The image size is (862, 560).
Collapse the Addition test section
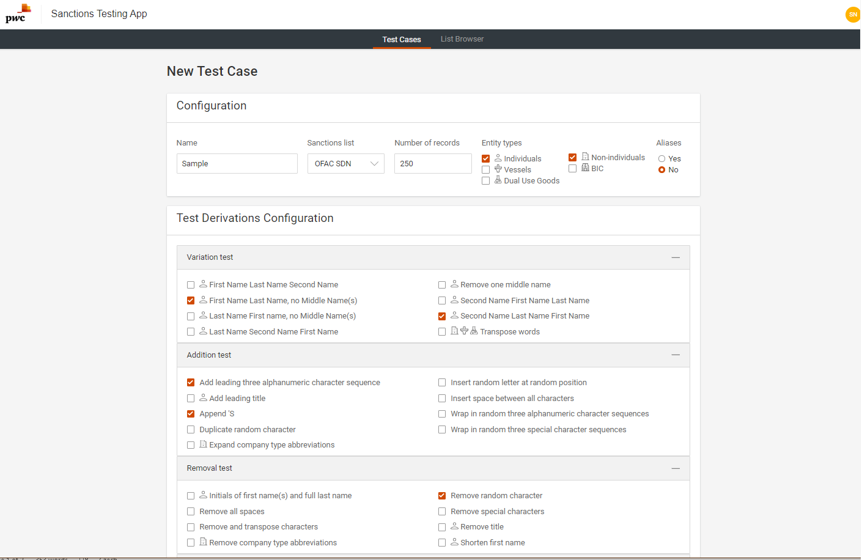click(676, 355)
